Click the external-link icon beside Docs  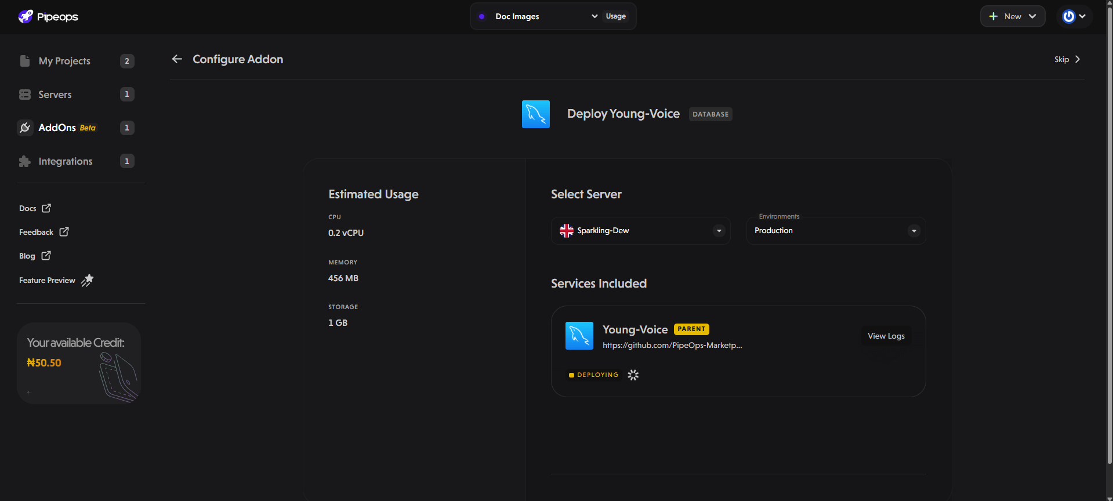46,208
